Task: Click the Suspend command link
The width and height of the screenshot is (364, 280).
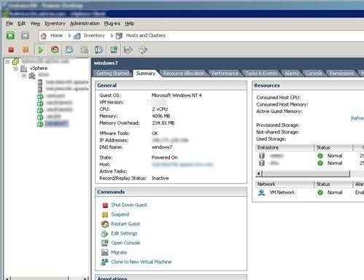Action: pyautogui.click(x=120, y=214)
